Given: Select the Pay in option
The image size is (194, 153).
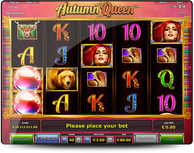Looking at the screenshot, I should click(31, 2).
